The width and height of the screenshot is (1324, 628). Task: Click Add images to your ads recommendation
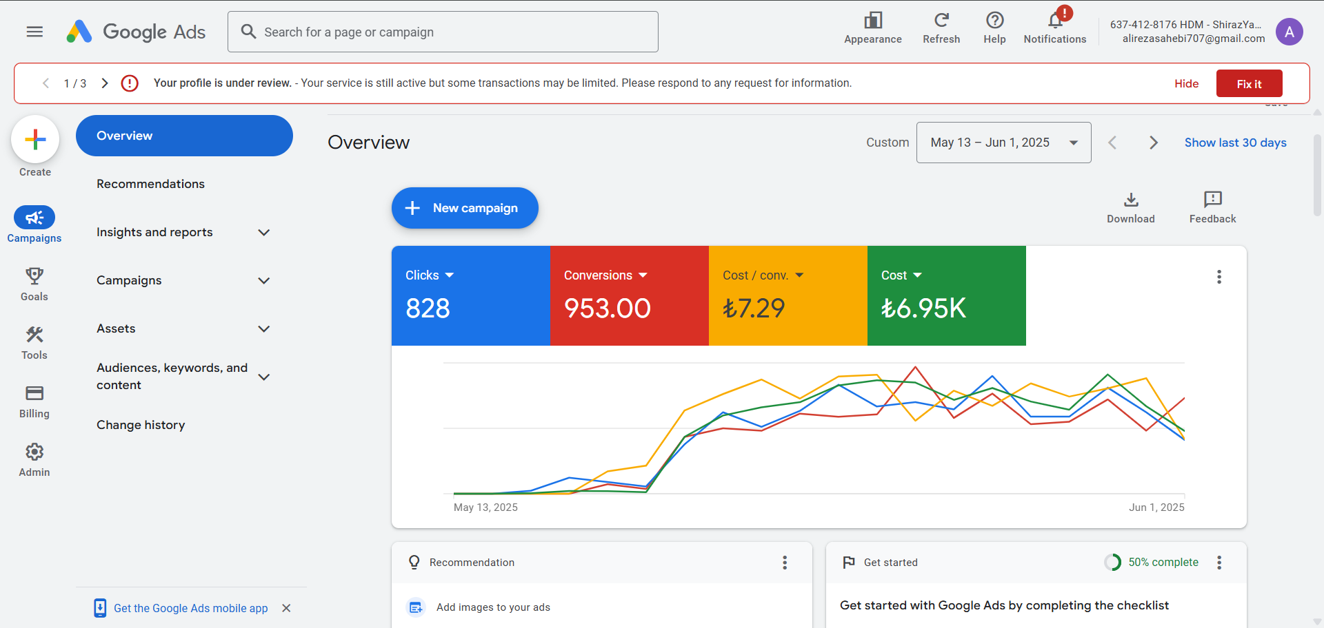coord(493,607)
